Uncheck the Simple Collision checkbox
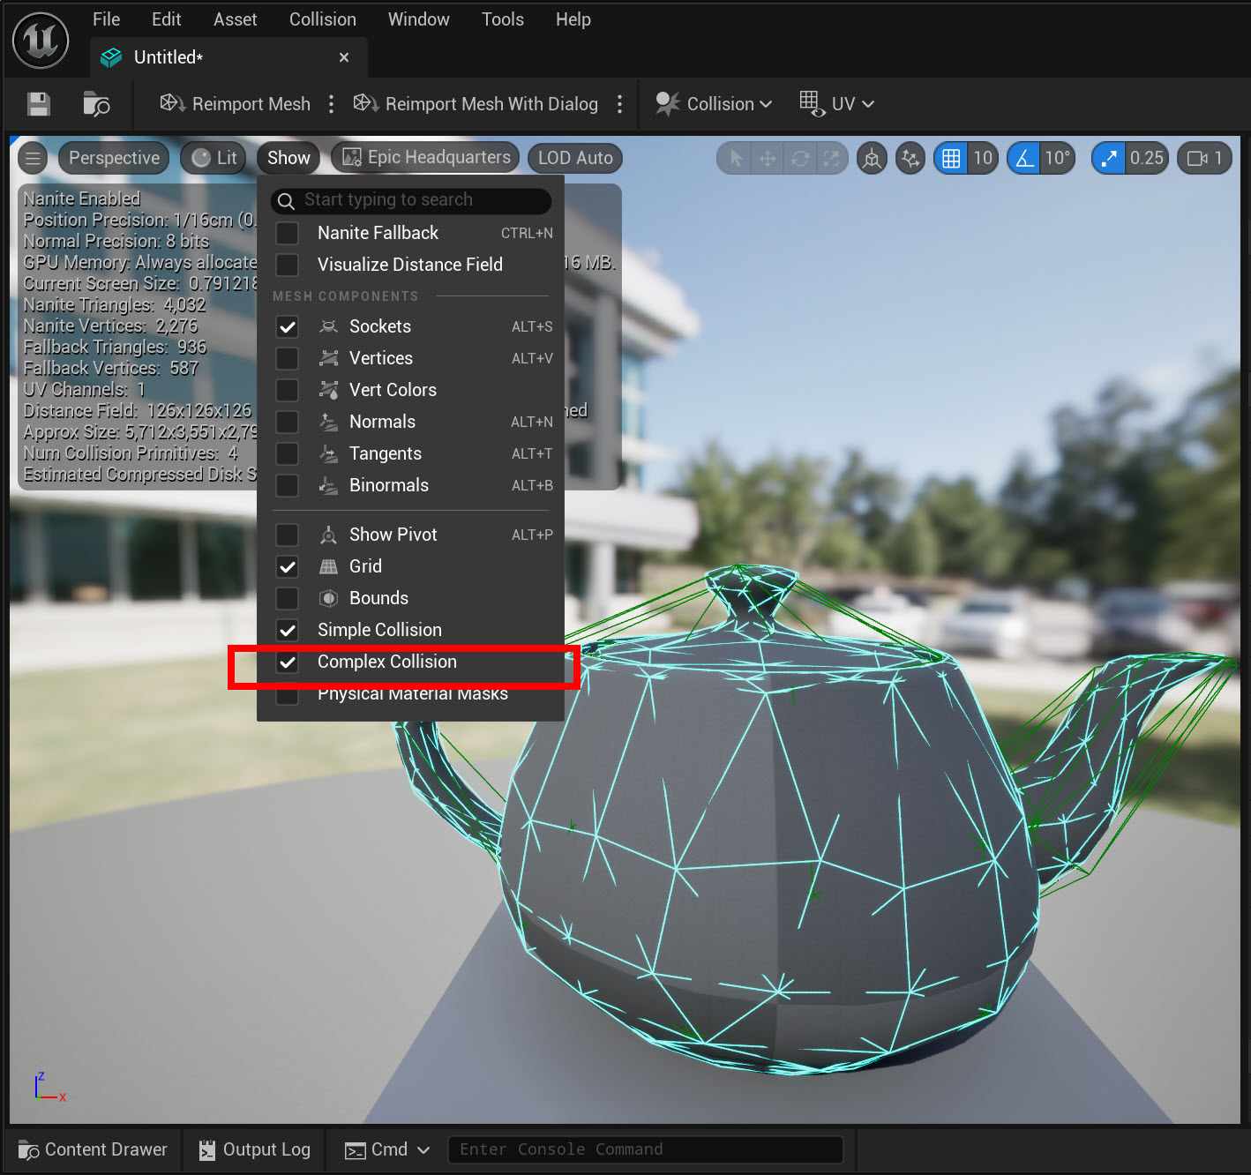 287,631
